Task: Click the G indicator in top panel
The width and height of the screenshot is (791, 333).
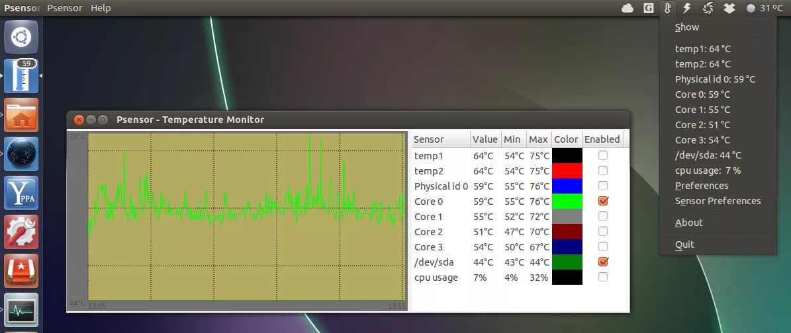Action: pos(649,8)
